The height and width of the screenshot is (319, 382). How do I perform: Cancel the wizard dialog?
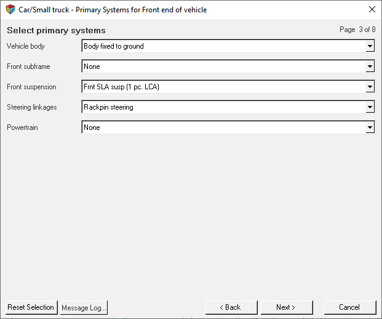coord(349,307)
